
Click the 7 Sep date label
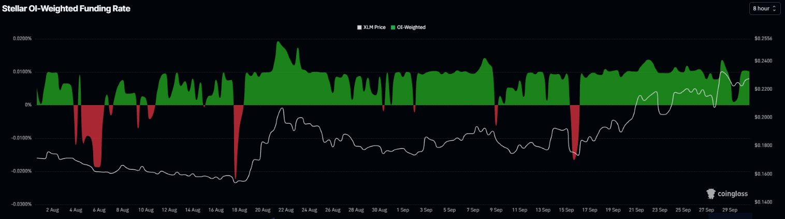coord(473,211)
